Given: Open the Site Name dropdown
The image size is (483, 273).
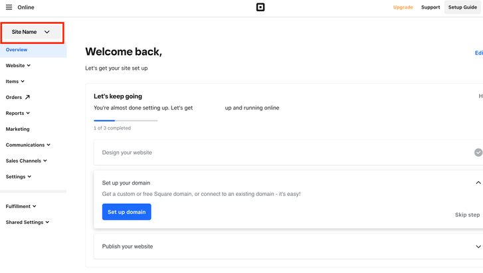Looking at the screenshot, I should [x=31, y=32].
